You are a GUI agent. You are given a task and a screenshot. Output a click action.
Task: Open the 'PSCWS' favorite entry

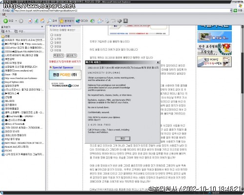(7, 151)
